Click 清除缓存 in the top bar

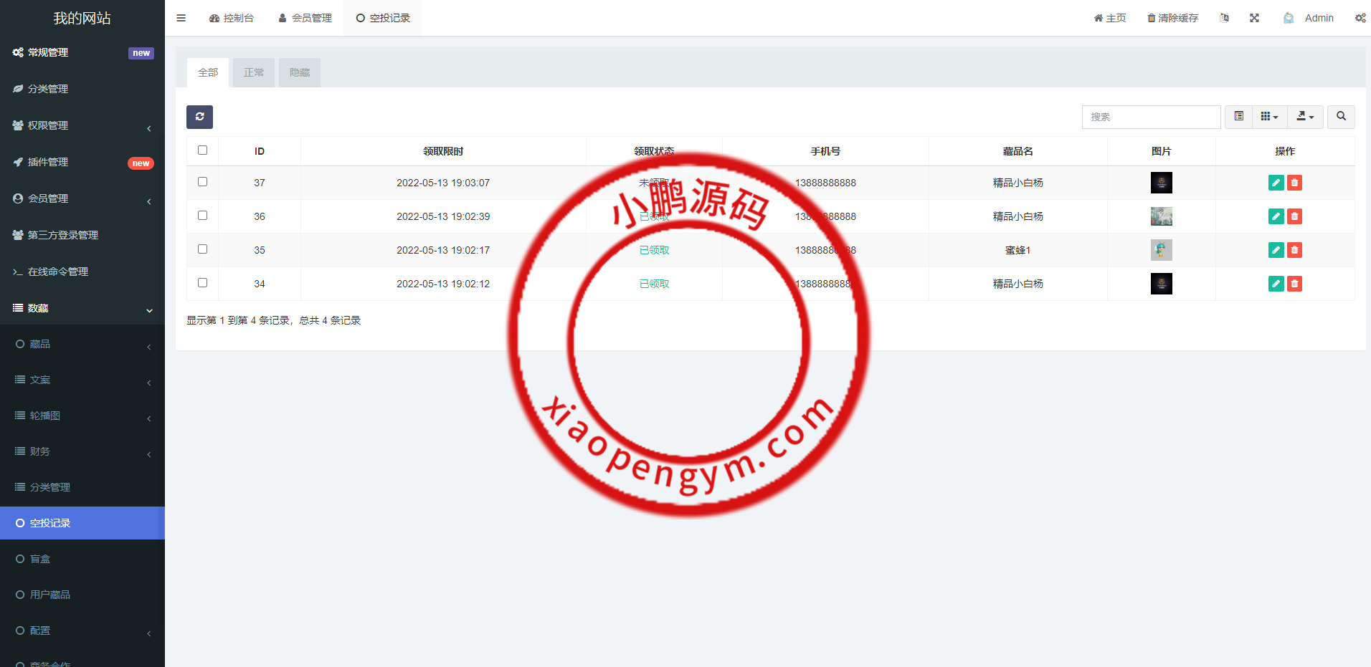(x=1172, y=18)
